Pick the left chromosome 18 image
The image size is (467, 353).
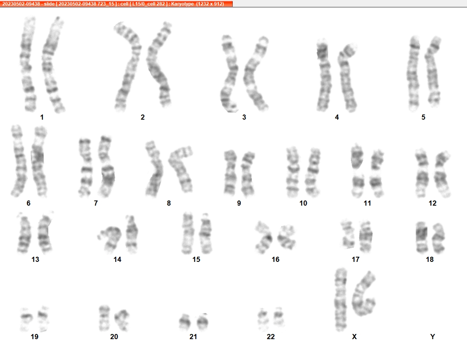[x=421, y=237]
